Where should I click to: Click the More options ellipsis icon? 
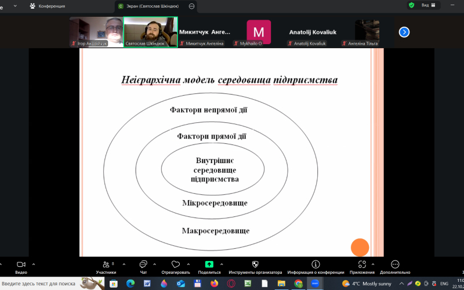(395, 264)
